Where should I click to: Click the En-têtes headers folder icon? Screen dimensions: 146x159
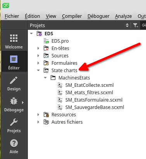click(46, 48)
